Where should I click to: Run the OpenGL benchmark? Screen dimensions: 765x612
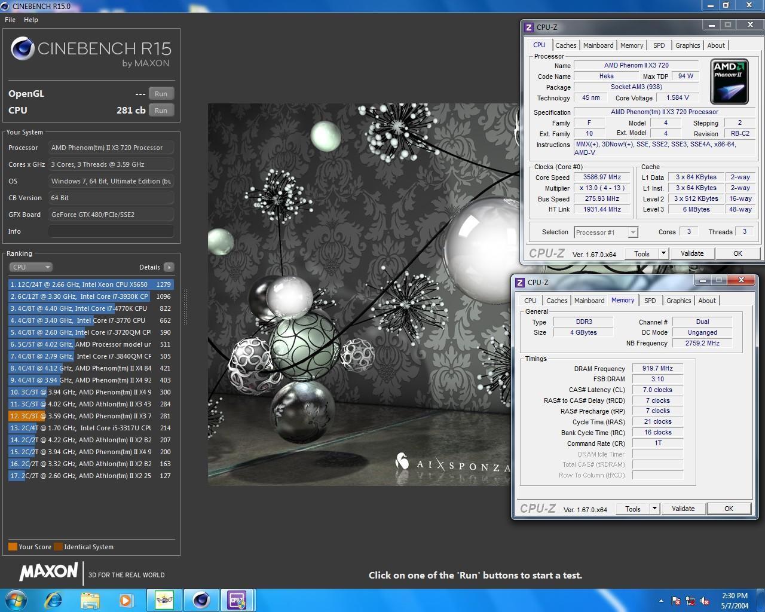tap(161, 94)
